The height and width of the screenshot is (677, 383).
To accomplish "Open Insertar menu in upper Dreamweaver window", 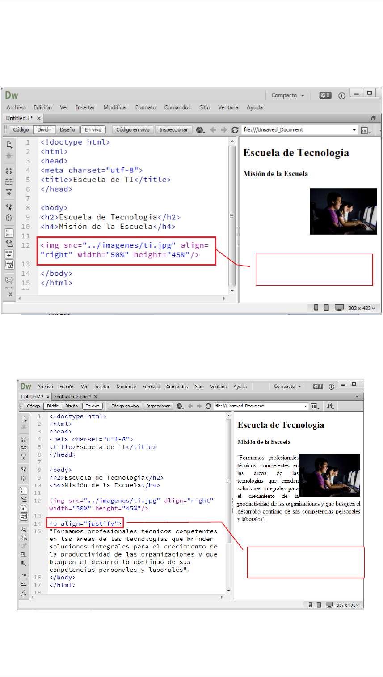I will click(x=85, y=107).
